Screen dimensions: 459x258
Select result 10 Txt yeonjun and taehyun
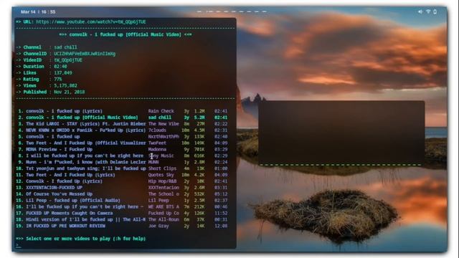[x=86, y=168]
